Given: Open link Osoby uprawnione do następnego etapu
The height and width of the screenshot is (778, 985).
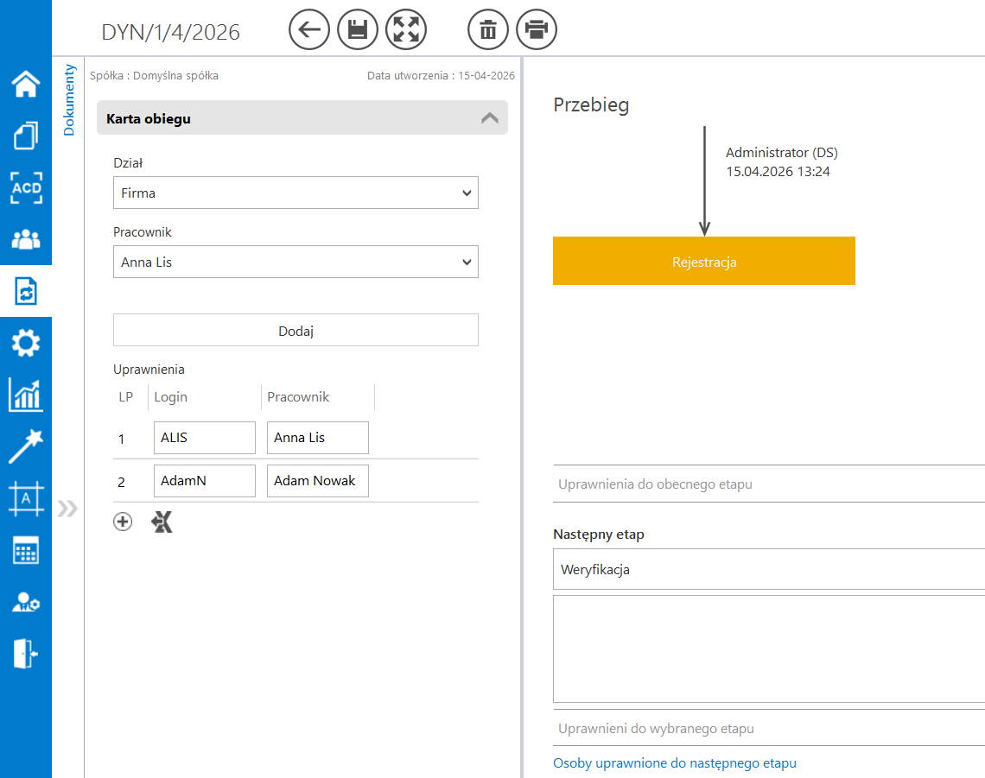Looking at the screenshot, I should [x=675, y=763].
